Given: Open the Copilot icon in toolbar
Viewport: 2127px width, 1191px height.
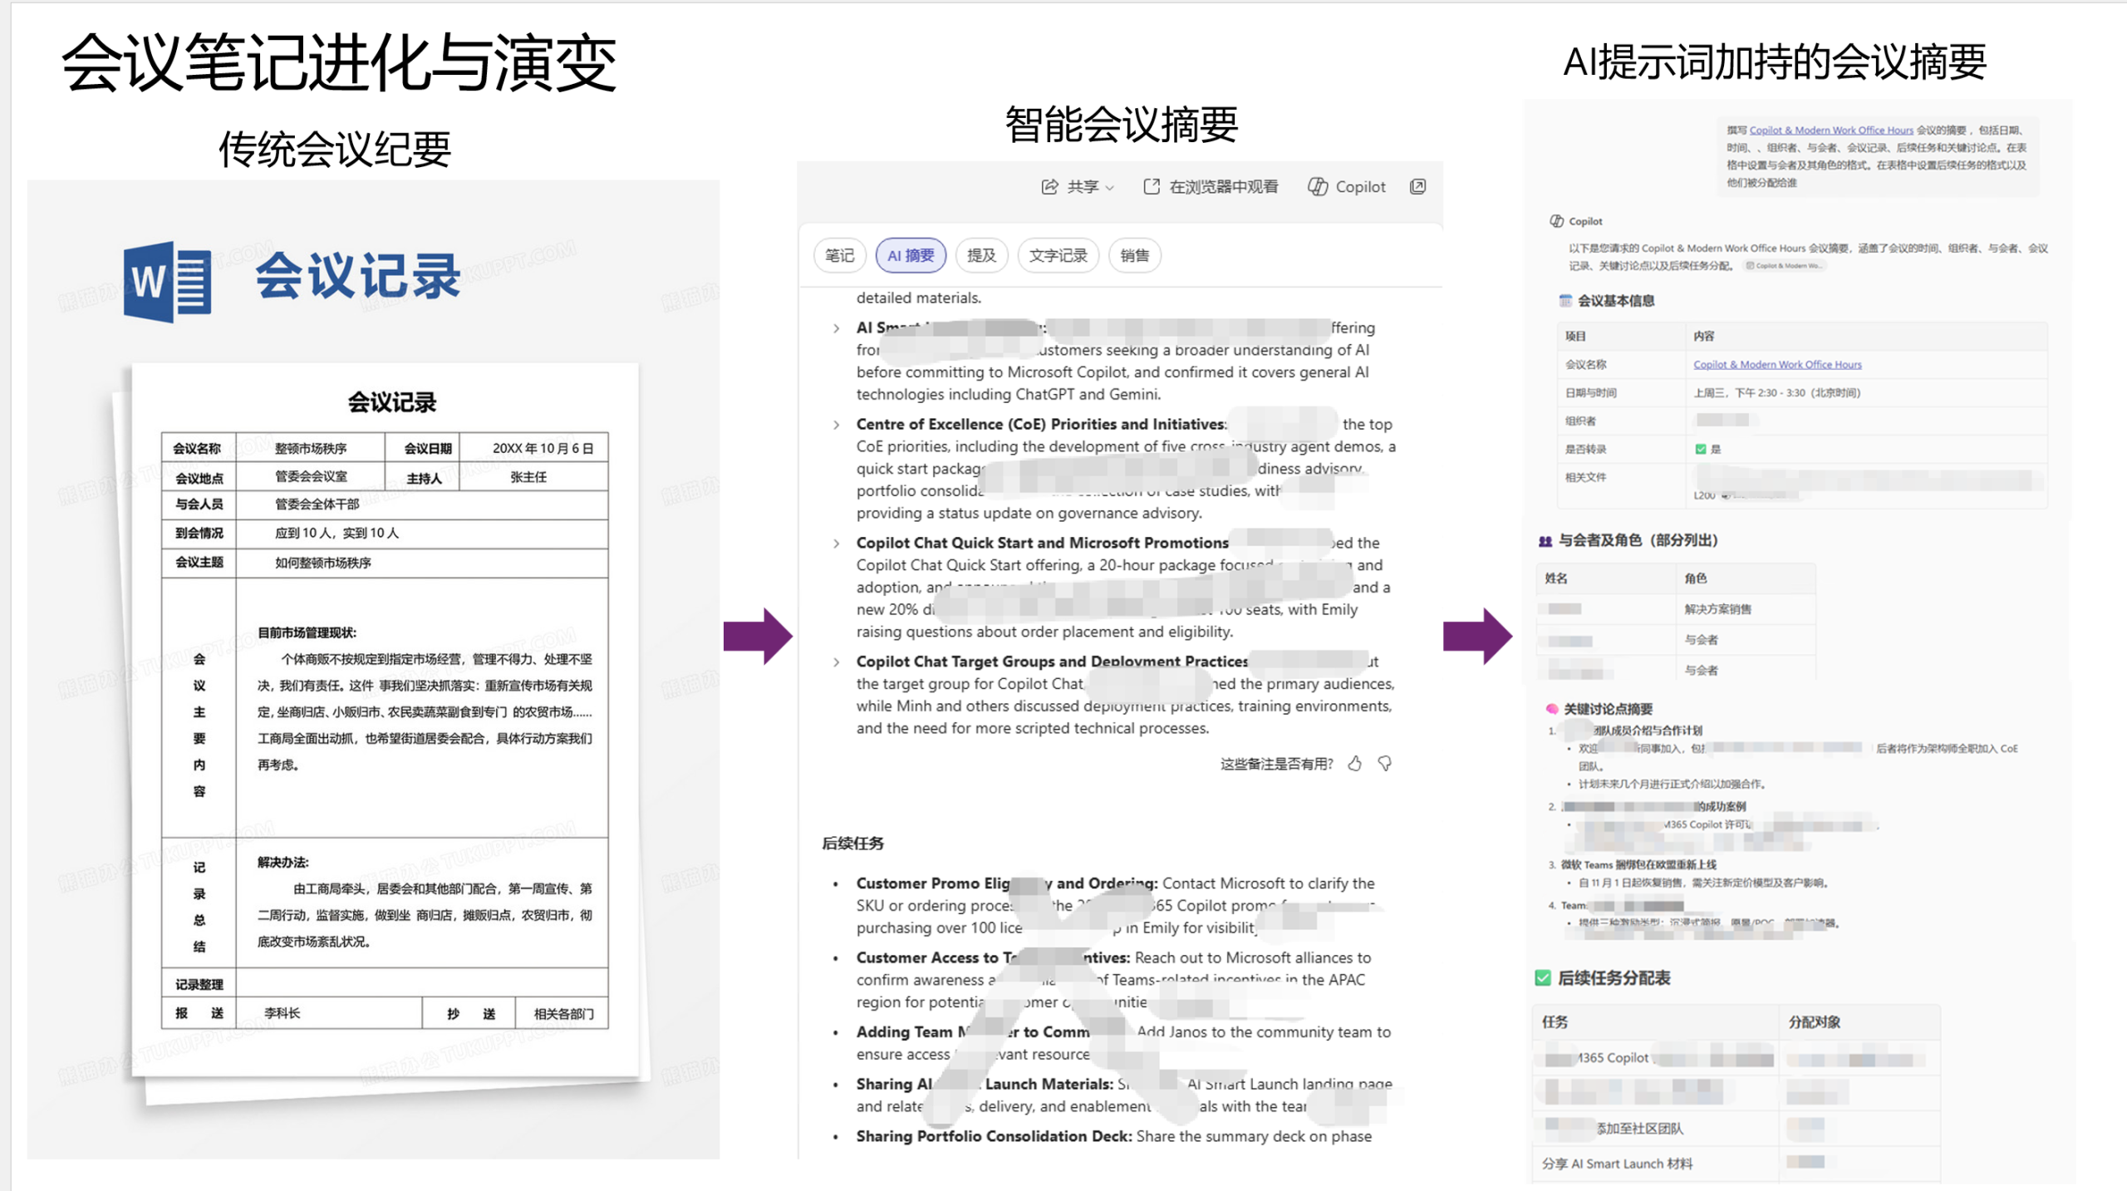Looking at the screenshot, I should coord(1317,187).
